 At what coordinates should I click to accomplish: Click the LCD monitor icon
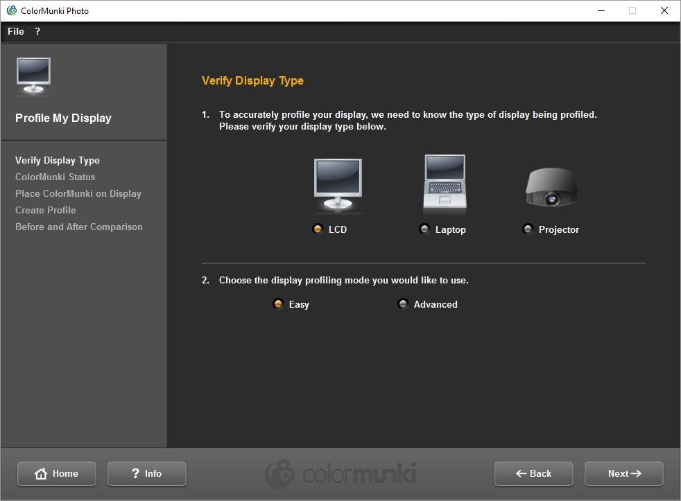tap(338, 186)
